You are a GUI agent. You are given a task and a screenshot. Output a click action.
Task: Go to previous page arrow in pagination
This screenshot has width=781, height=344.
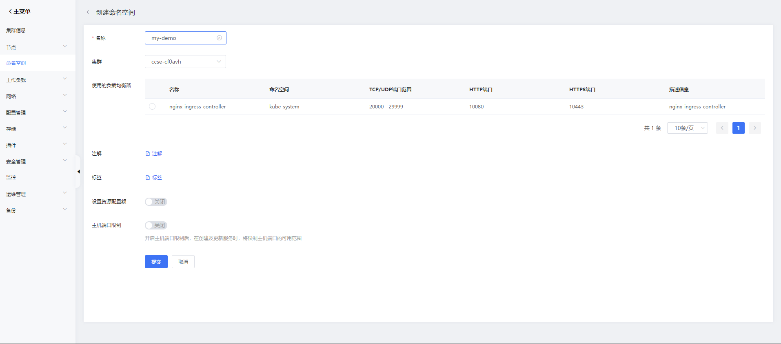coord(722,128)
